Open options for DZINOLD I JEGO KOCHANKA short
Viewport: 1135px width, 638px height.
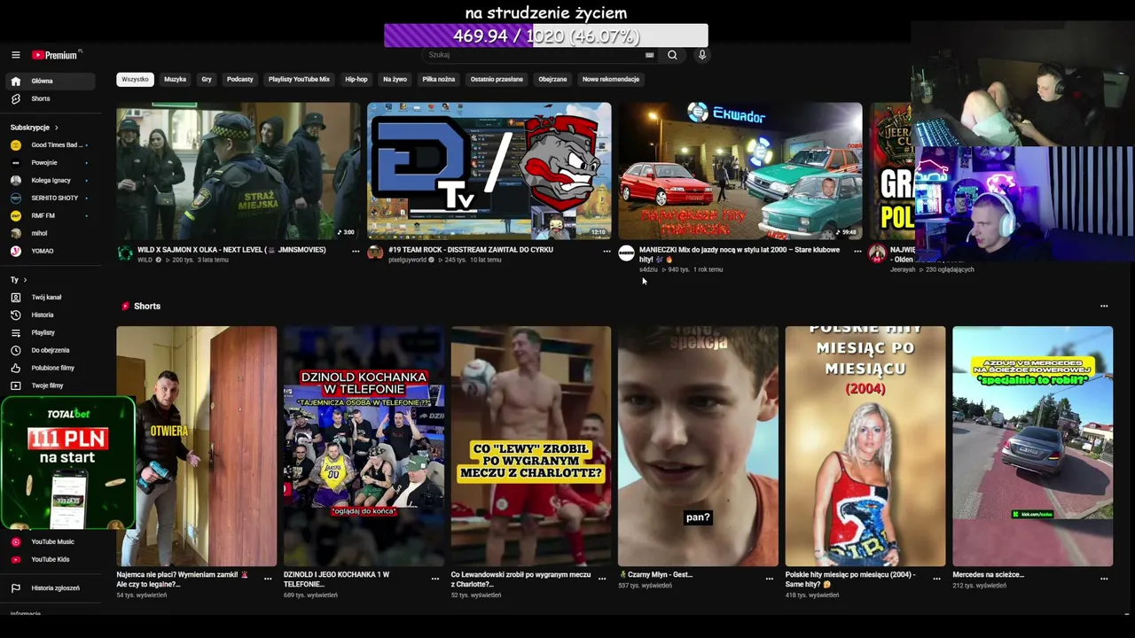click(435, 578)
